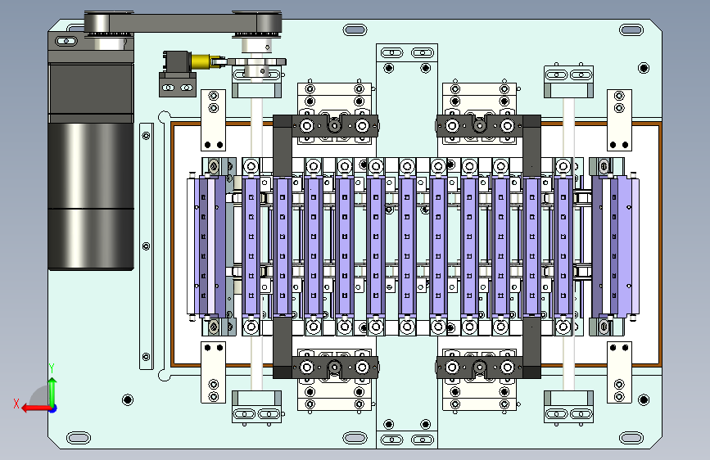Select the large black cylindrical motor body

[x=91, y=196]
